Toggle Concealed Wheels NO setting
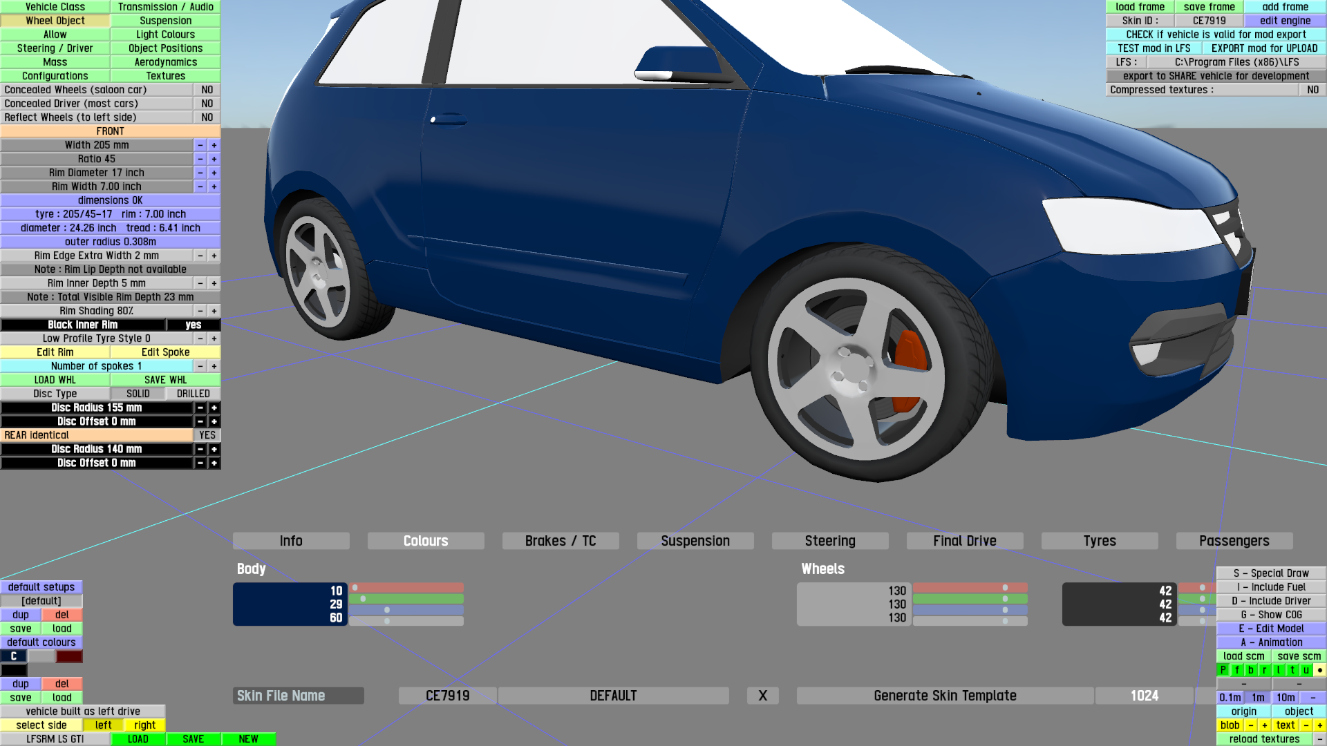 point(207,90)
